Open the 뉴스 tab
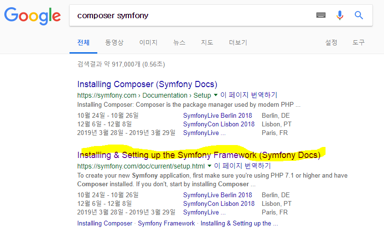This screenshot has height=236, width=384. tap(179, 43)
